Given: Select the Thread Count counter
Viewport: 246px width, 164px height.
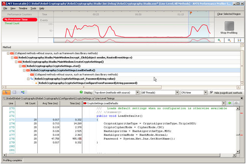Looking at the screenshot, I should [x=12, y=23].
